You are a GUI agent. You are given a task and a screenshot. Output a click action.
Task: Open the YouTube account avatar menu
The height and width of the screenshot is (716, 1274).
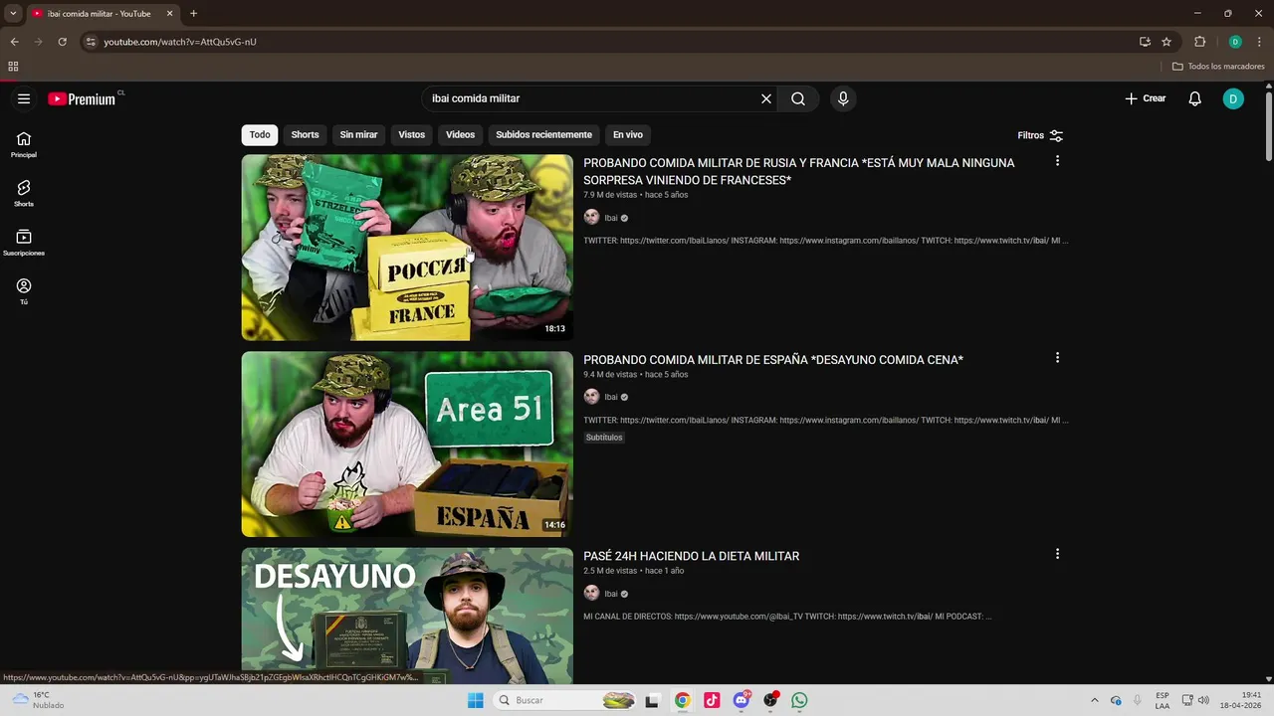pos(1233,98)
